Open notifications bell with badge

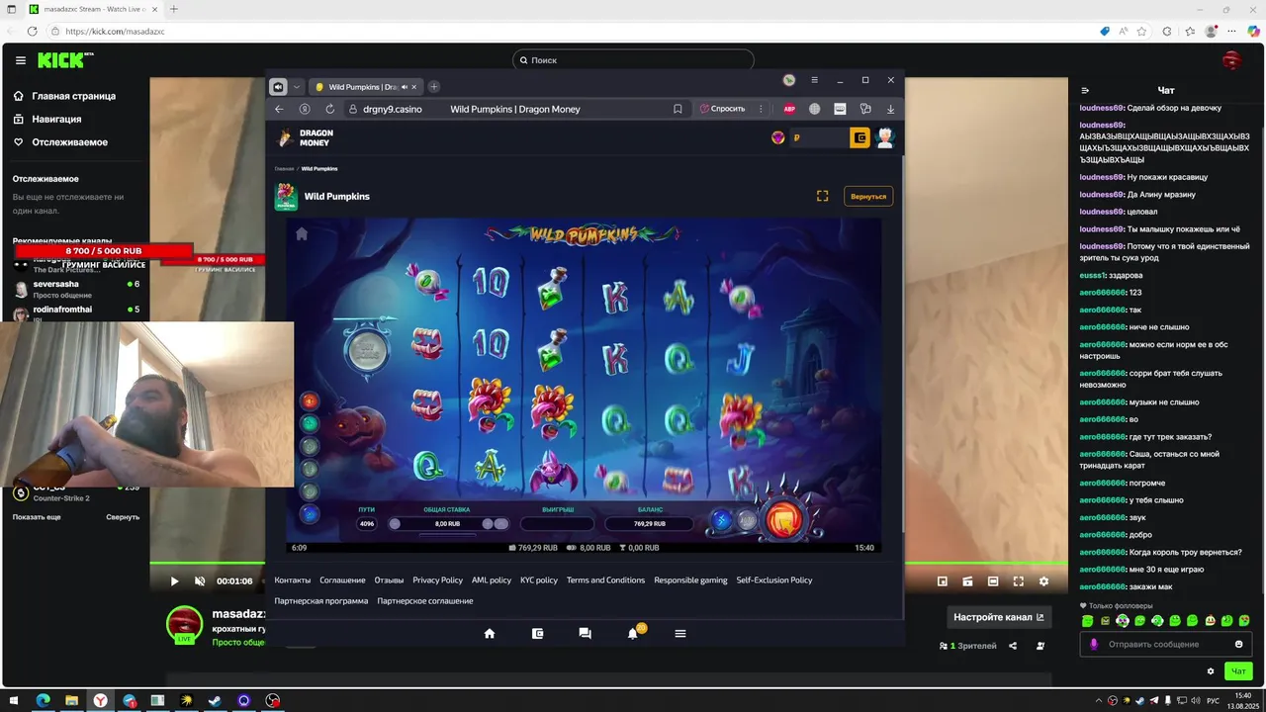pyautogui.click(x=634, y=633)
